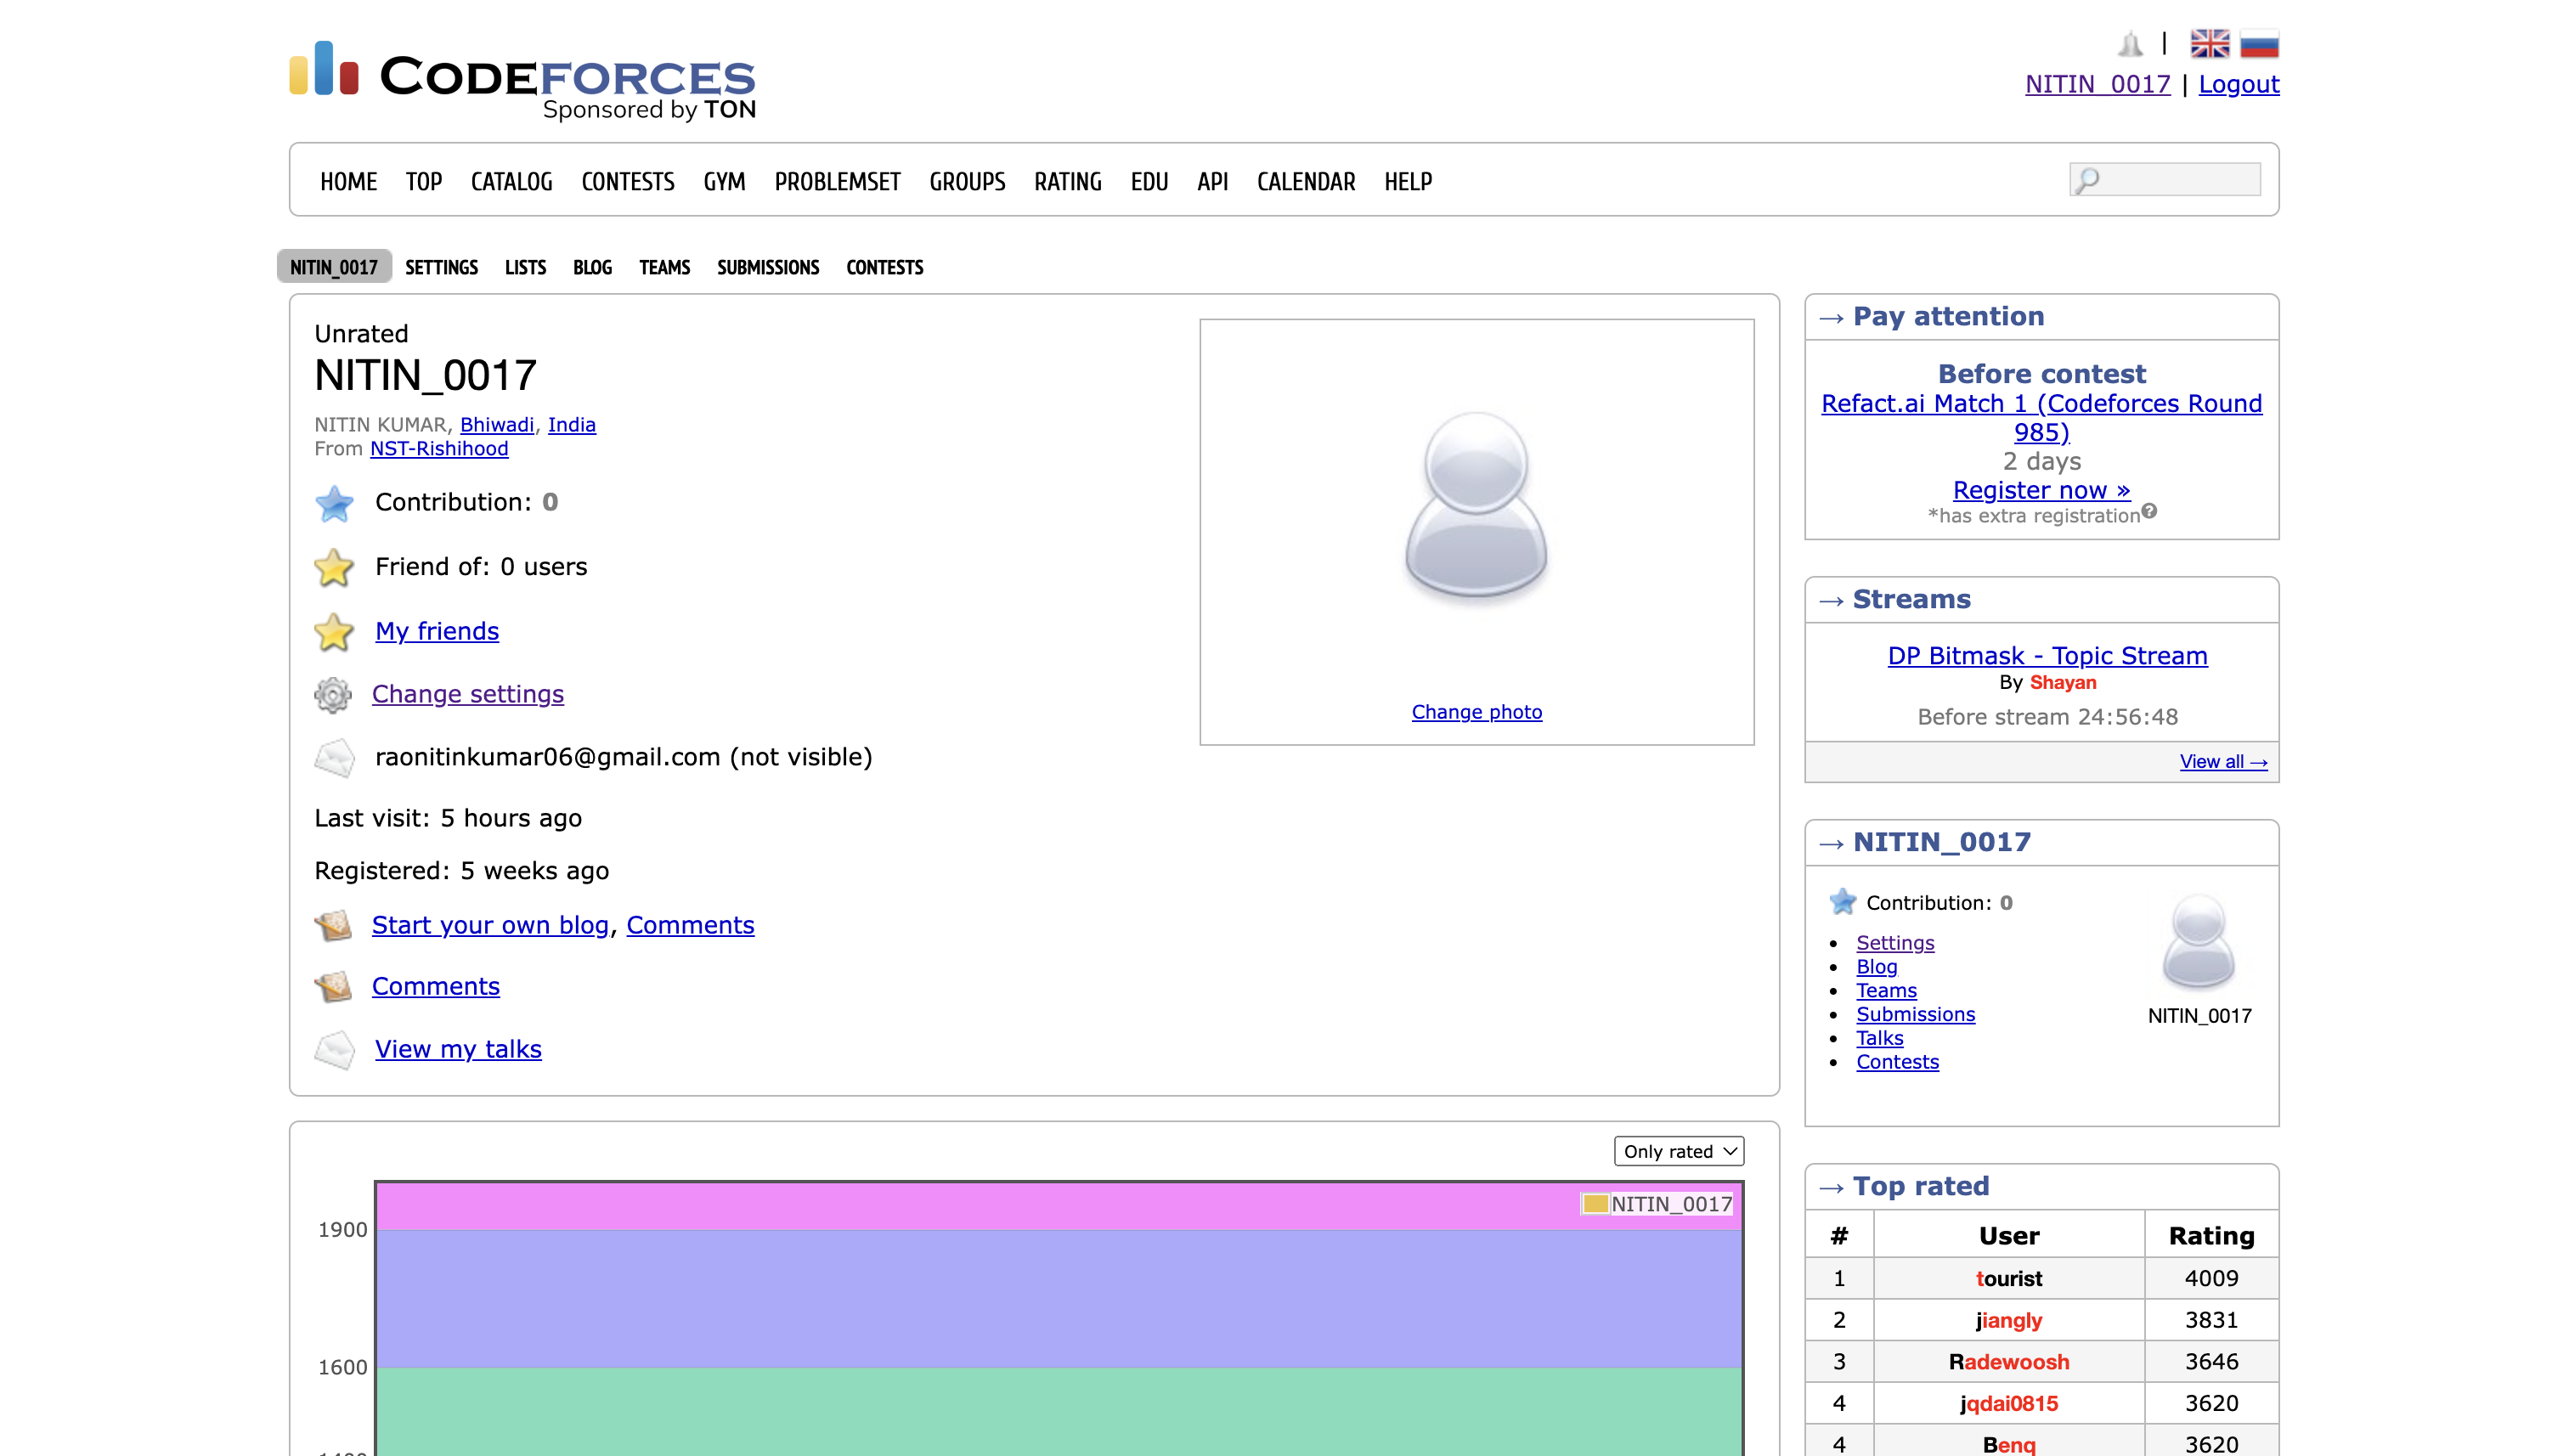Click the blue Contribution star icon
The width and height of the screenshot is (2569, 1456).
tap(334, 503)
